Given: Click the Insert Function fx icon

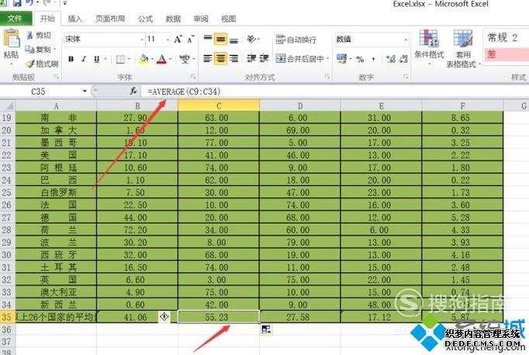Looking at the screenshot, I should [x=133, y=91].
